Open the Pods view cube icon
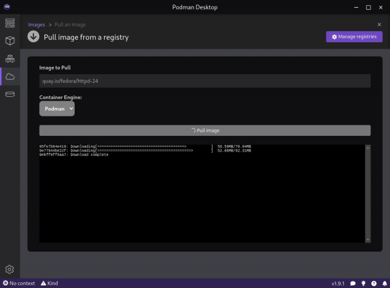Viewport: 390px width, 288px height. click(10, 40)
